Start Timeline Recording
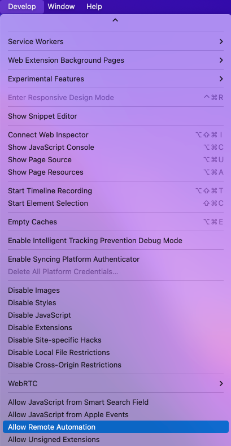231x446 pixels. coord(116,191)
